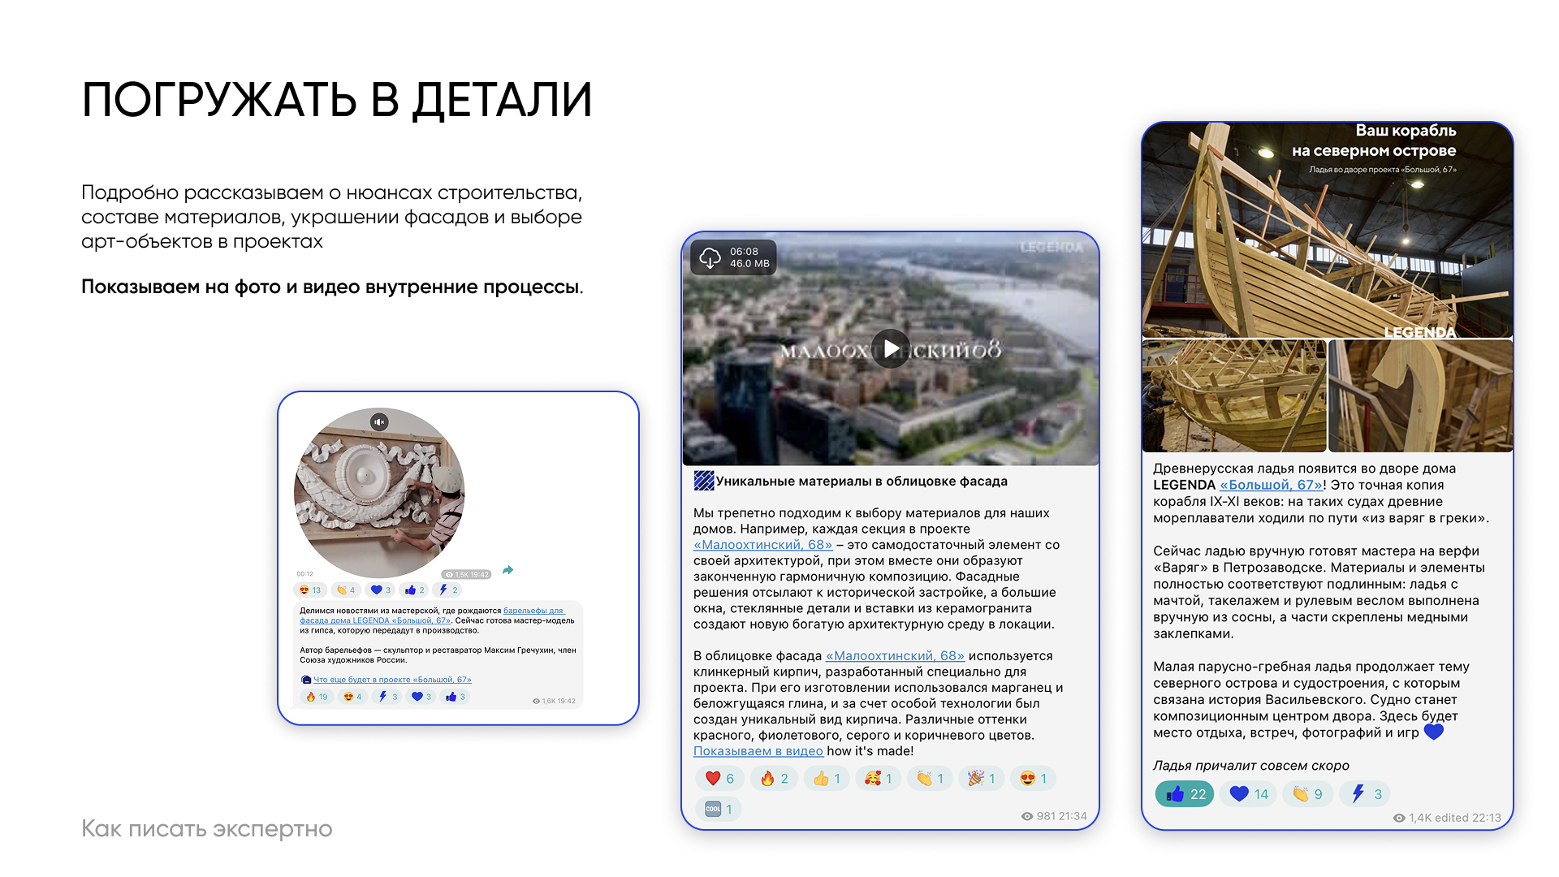Image resolution: width=1559 pixels, height=877 pixels.
Task: Tap the heart-eyes reaction with count 4
Action: [x=353, y=697]
